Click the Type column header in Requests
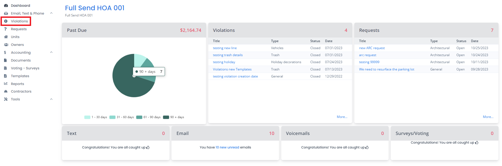The image size is (502, 166). click(434, 41)
